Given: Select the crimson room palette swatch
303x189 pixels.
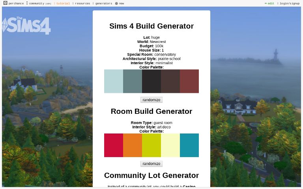Looking at the screenshot, I should tap(114, 145).
